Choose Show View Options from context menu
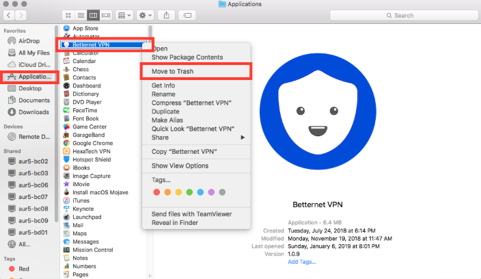 pyautogui.click(x=196, y=165)
